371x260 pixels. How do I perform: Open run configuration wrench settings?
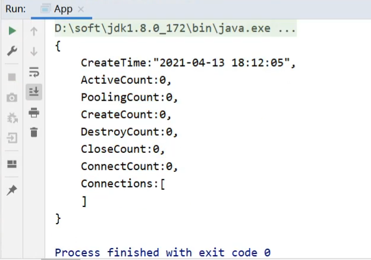12,51
